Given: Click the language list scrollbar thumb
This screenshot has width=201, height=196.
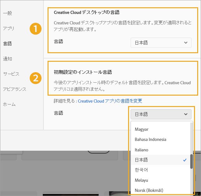Looking at the screenshot, I should 191,161.
